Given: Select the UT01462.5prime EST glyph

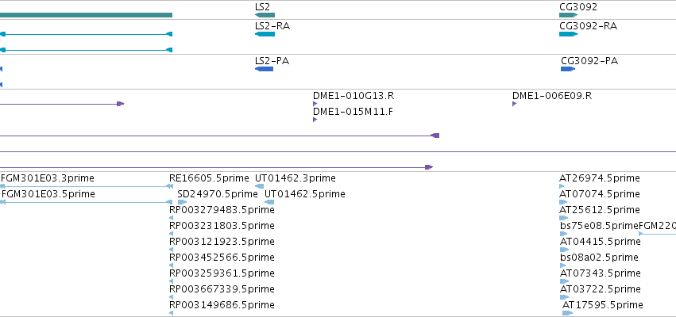Looking at the screenshot, I should coord(269,202).
